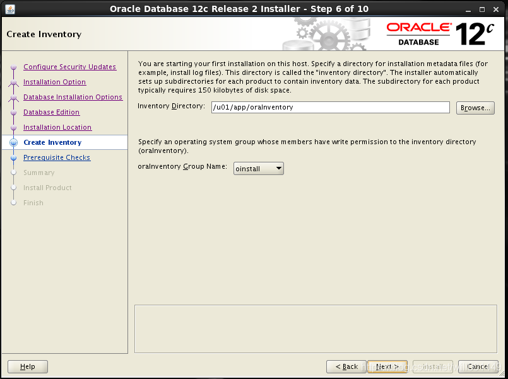The image size is (508, 379).
Task: Click the Oracle Database 12c logo
Action: click(x=440, y=34)
